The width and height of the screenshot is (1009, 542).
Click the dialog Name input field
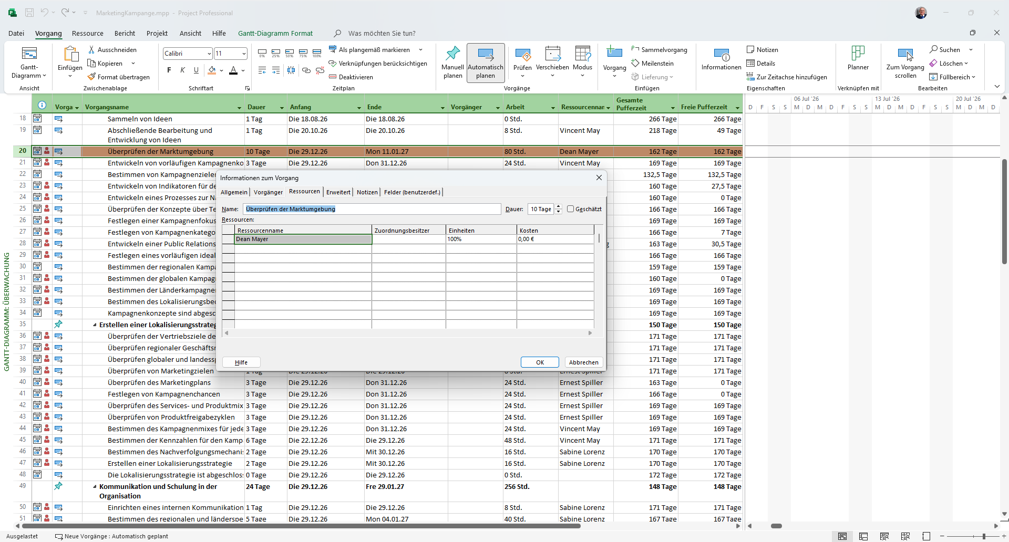click(372, 209)
